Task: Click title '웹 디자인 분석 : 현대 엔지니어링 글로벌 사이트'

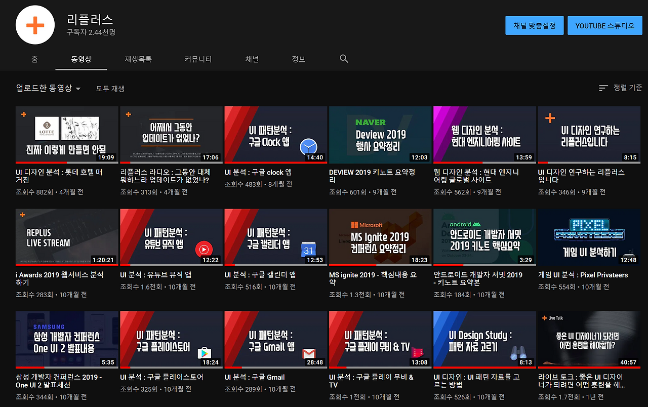Action: click(476, 176)
